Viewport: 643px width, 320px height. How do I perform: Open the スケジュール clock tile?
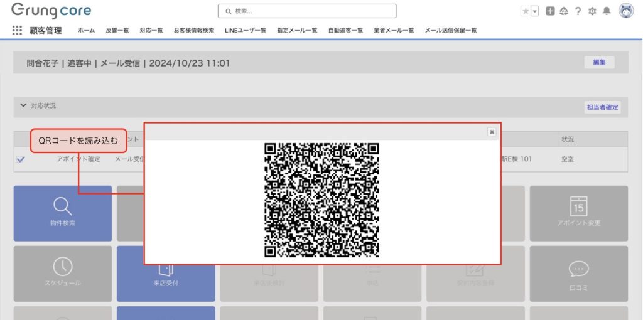(62, 273)
